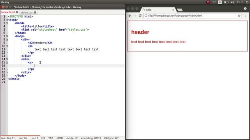
Task: Select the index.html editor tab
Action: [8, 12]
